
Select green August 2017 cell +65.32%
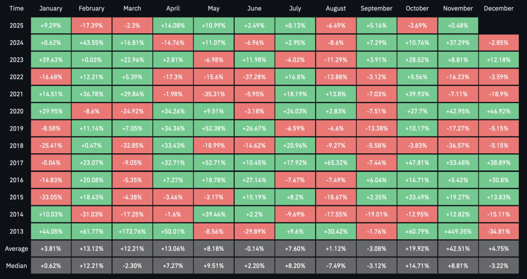pos(336,163)
